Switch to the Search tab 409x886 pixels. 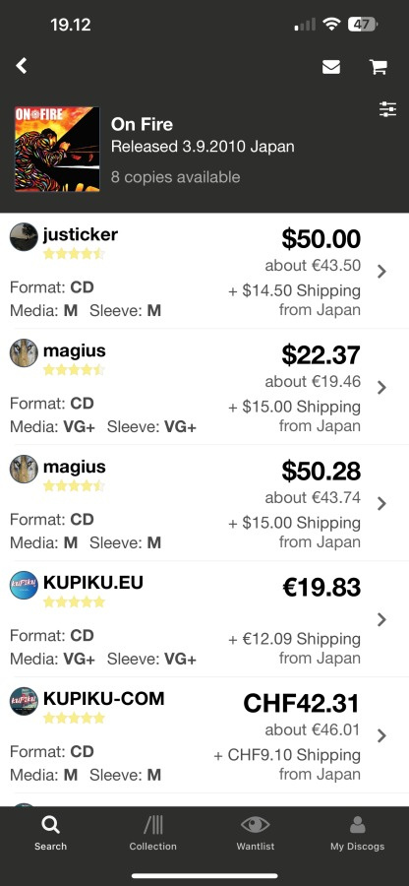point(50,834)
